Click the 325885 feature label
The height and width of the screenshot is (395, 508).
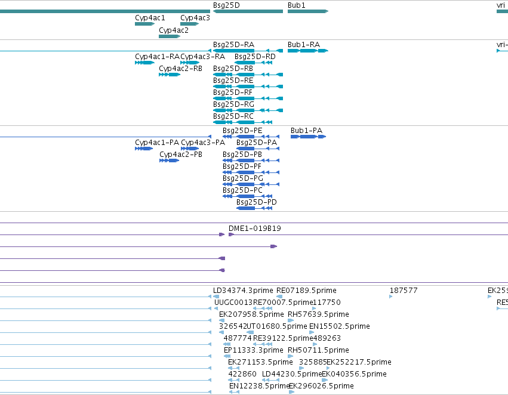[x=313, y=362]
